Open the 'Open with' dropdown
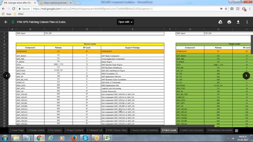This screenshot has height=142, width=253. point(125,22)
